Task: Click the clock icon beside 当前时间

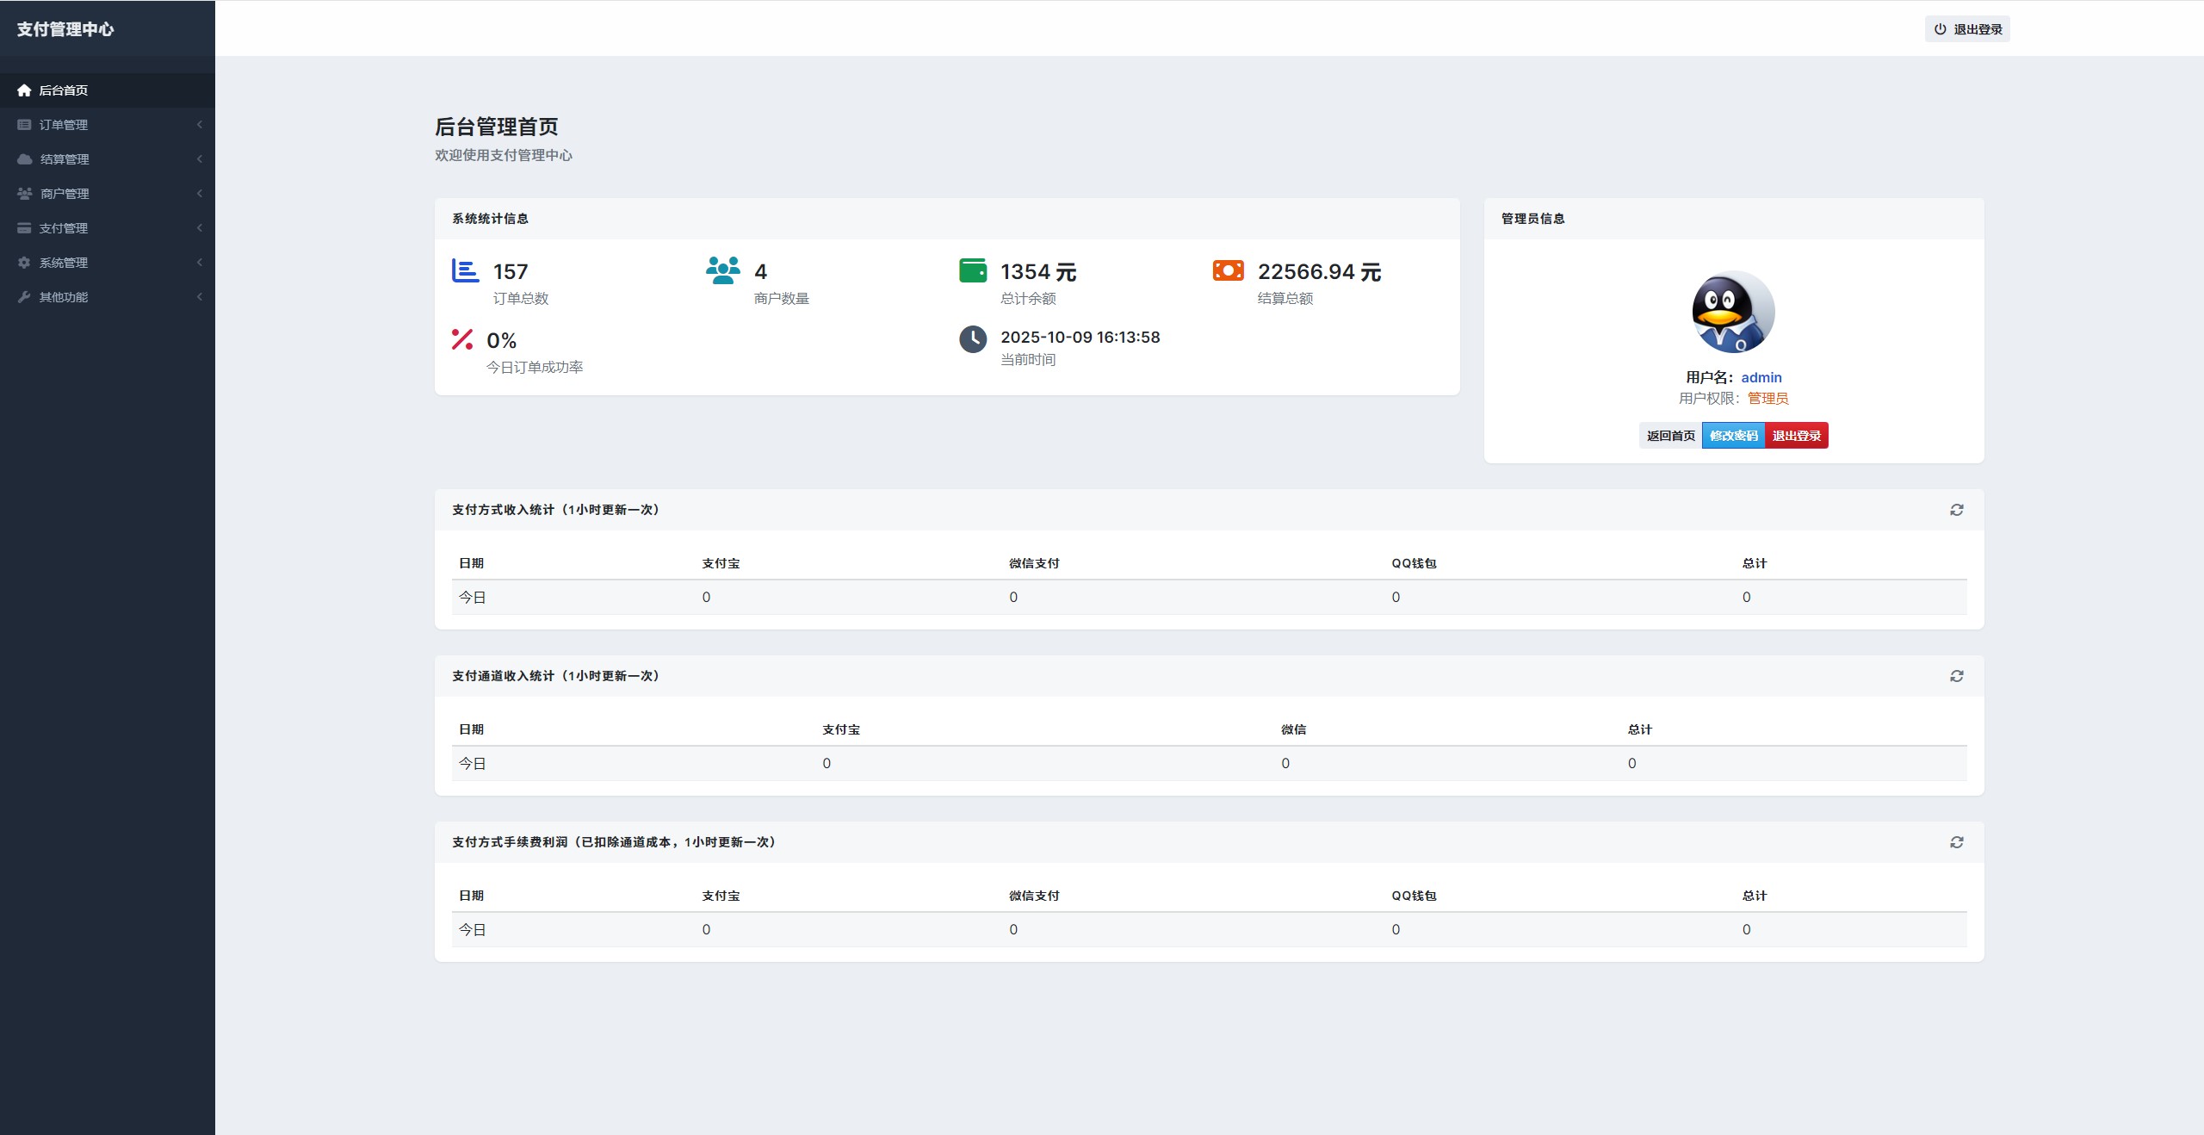Action: (x=973, y=339)
